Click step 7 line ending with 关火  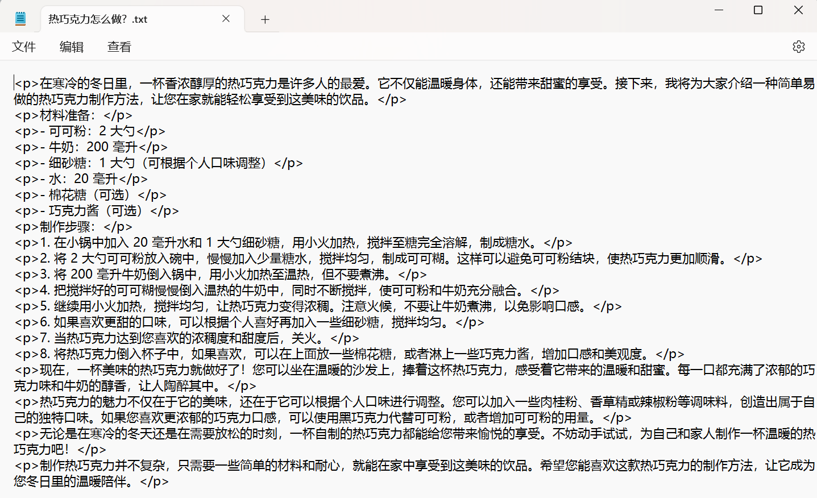tap(187, 338)
